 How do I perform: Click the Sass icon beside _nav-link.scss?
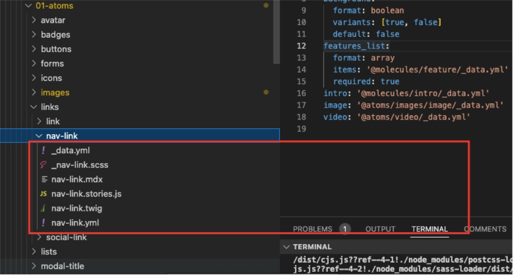pos(43,165)
